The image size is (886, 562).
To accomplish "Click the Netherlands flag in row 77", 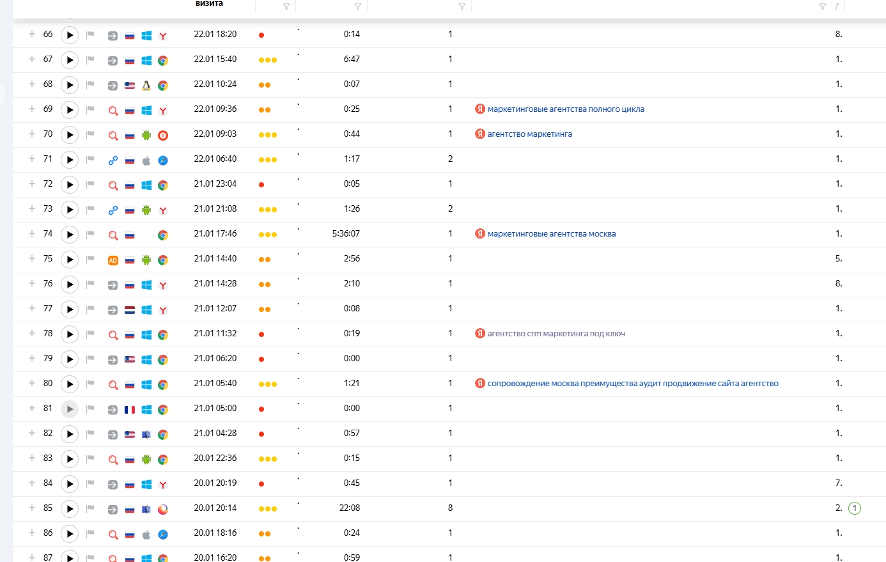I will pos(130,310).
